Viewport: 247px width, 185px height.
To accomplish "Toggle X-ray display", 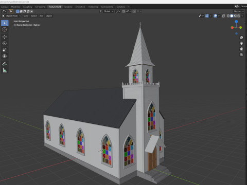I will tap(223, 16).
